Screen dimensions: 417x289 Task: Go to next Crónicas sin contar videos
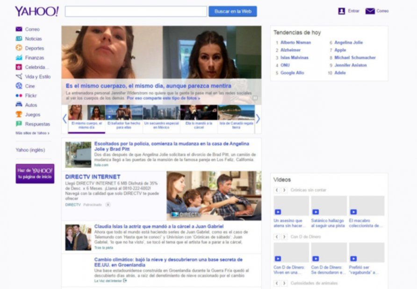point(284,190)
